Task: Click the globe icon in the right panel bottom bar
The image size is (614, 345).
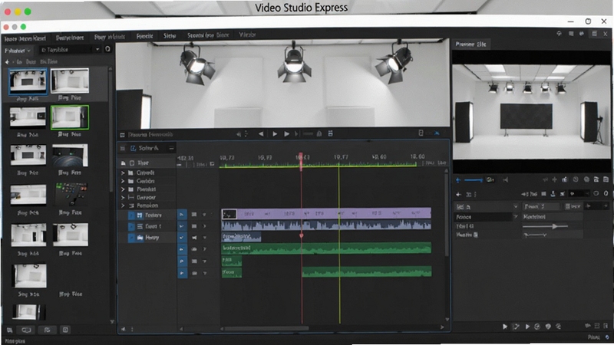Action: [x=537, y=327]
